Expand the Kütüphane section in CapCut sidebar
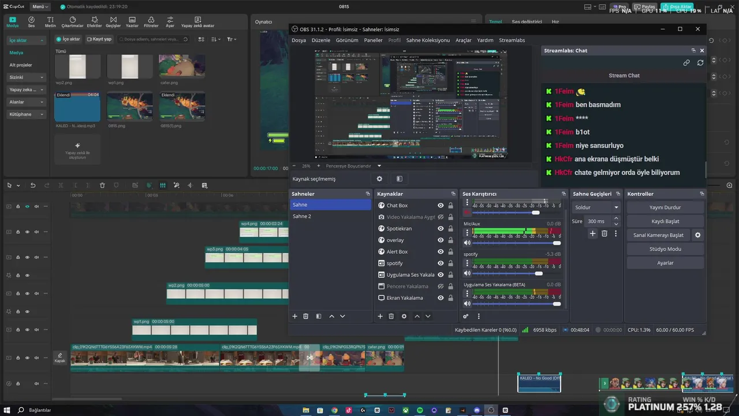 tap(26, 114)
